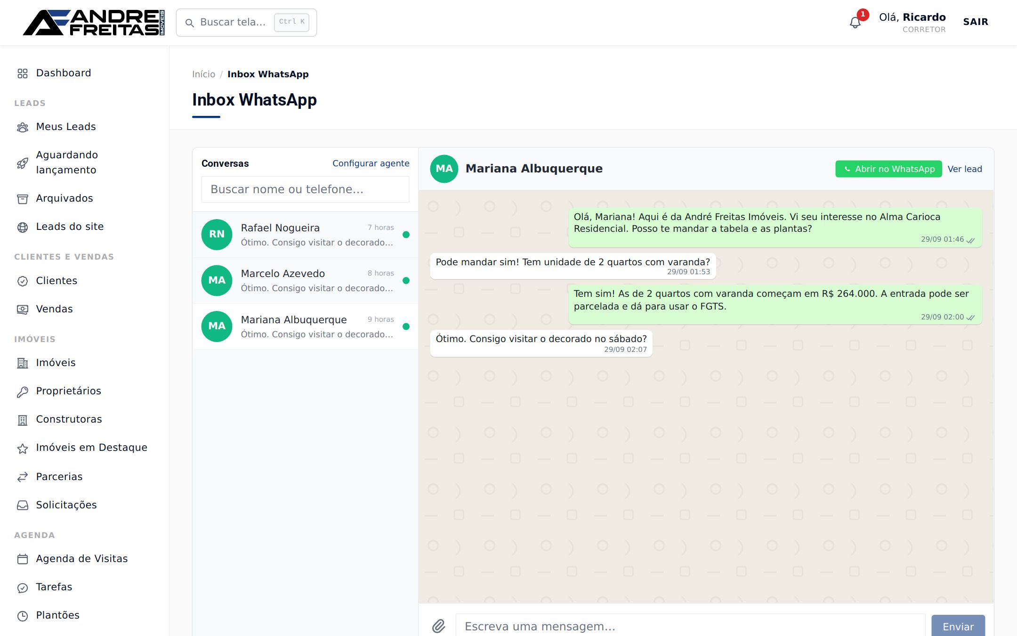The image size is (1017, 636).
Task: Click the Tarefas check icon
Action: pyautogui.click(x=23, y=587)
